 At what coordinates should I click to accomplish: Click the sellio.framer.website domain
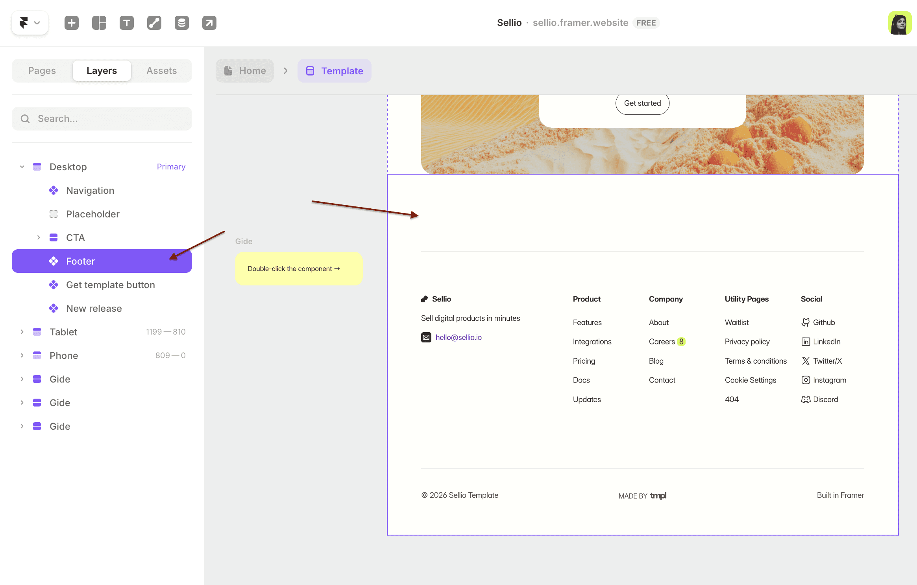coord(581,23)
